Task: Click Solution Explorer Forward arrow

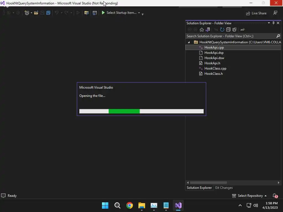Action: click(x=195, y=30)
